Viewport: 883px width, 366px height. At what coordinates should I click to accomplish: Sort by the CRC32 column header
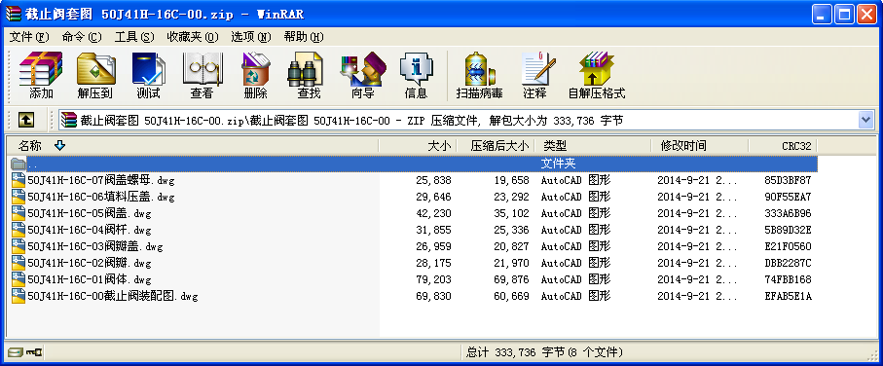783,146
